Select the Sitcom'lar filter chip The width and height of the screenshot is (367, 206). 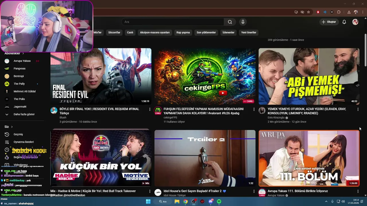[x=114, y=33]
